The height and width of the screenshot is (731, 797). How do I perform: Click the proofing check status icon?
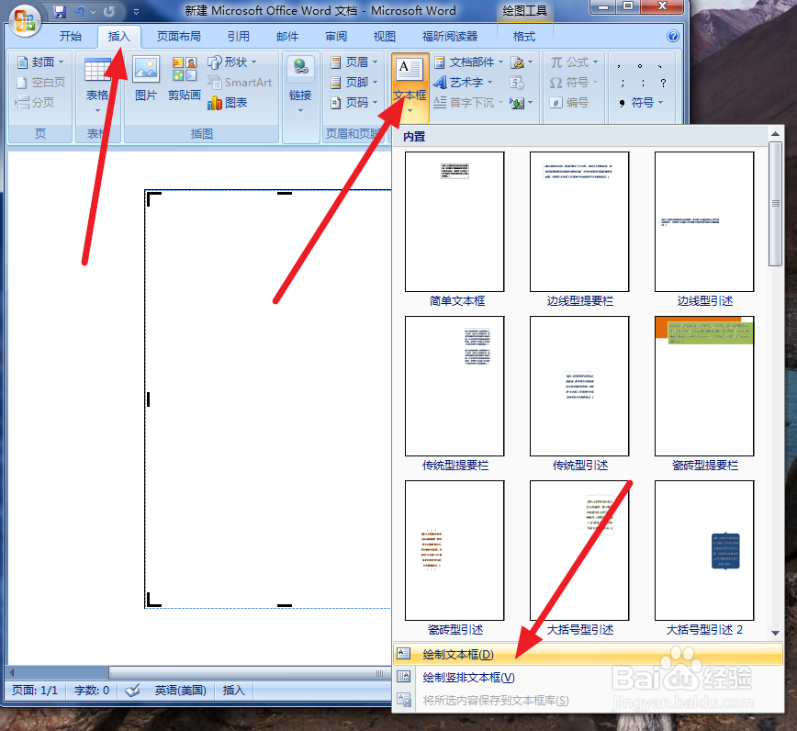pos(132,691)
